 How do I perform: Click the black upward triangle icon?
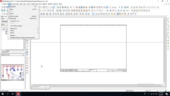click(x=107, y=11)
